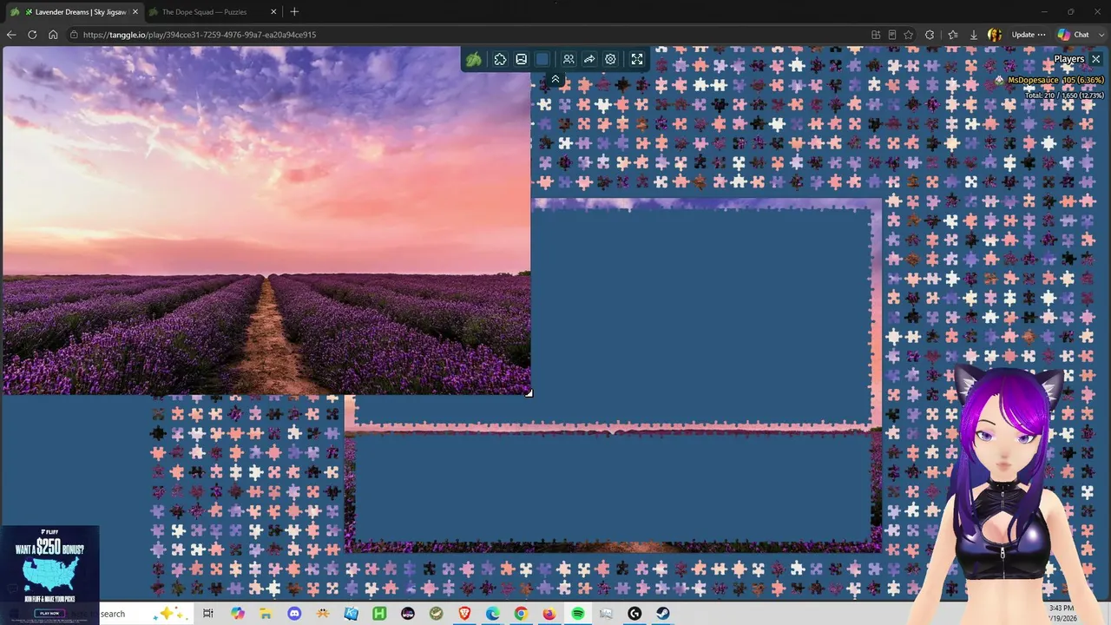This screenshot has width=1111, height=625.
Task: Open the green H app on the taskbar
Action: [379, 614]
